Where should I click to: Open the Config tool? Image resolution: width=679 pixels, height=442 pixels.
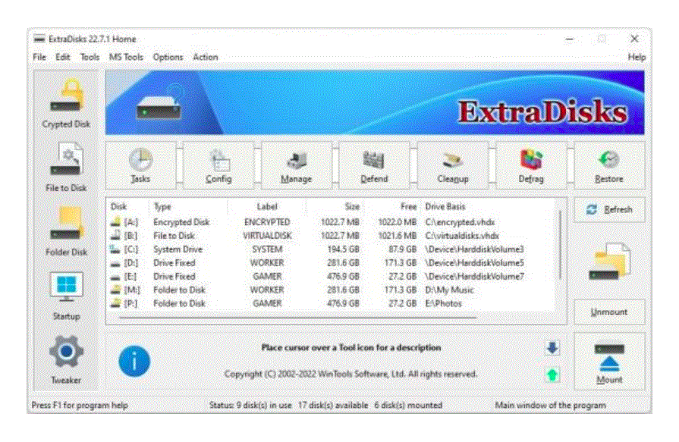coord(218,166)
